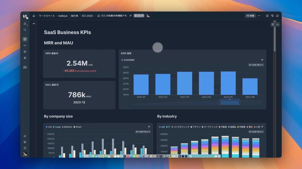Click the 共有 share button
This screenshot has width=302, height=169.
pyautogui.click(x=250, y=16)
